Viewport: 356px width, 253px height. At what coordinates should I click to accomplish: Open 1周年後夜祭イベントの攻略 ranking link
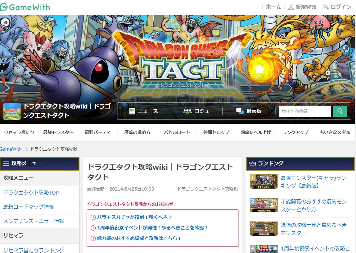315,249
